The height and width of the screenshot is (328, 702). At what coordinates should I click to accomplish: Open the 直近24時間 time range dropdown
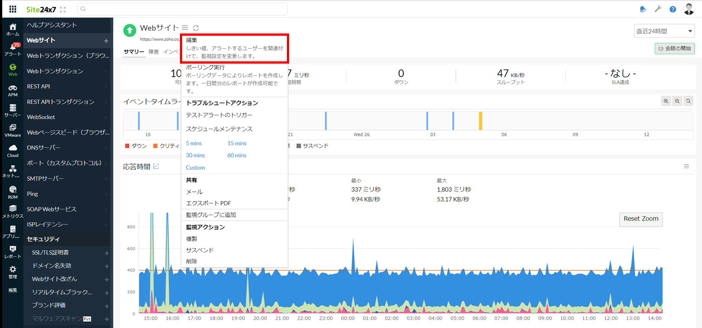(664, 31)
